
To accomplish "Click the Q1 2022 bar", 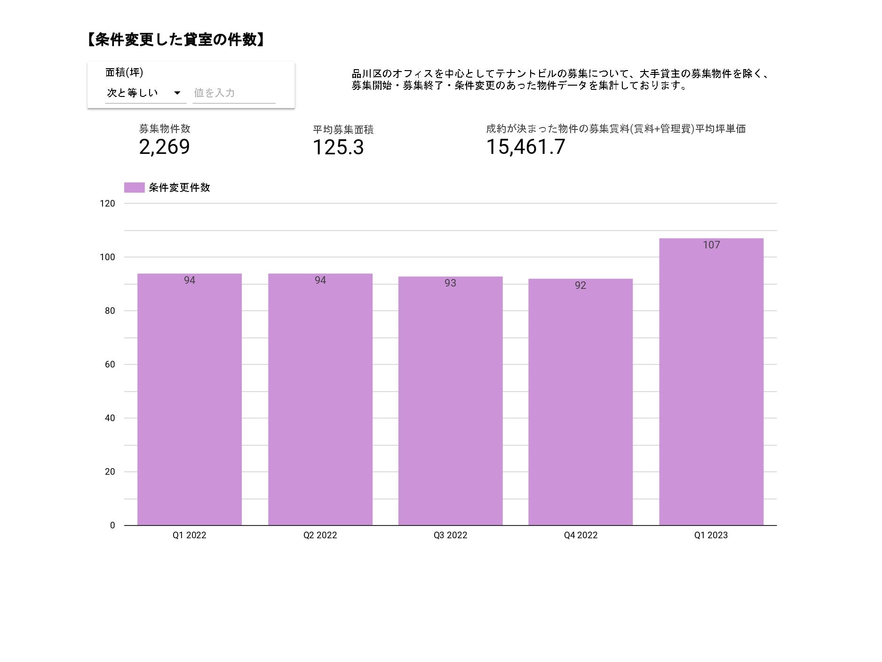I will (190, 399).
